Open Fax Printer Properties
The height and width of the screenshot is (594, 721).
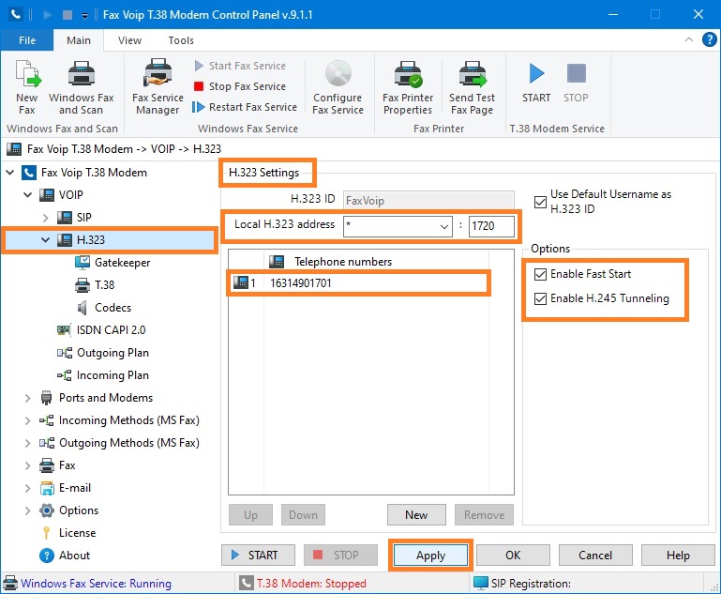click(408, 87)
